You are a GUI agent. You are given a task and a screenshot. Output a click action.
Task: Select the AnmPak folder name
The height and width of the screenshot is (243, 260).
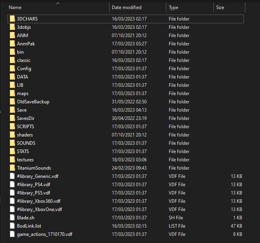tap(26, 44)
